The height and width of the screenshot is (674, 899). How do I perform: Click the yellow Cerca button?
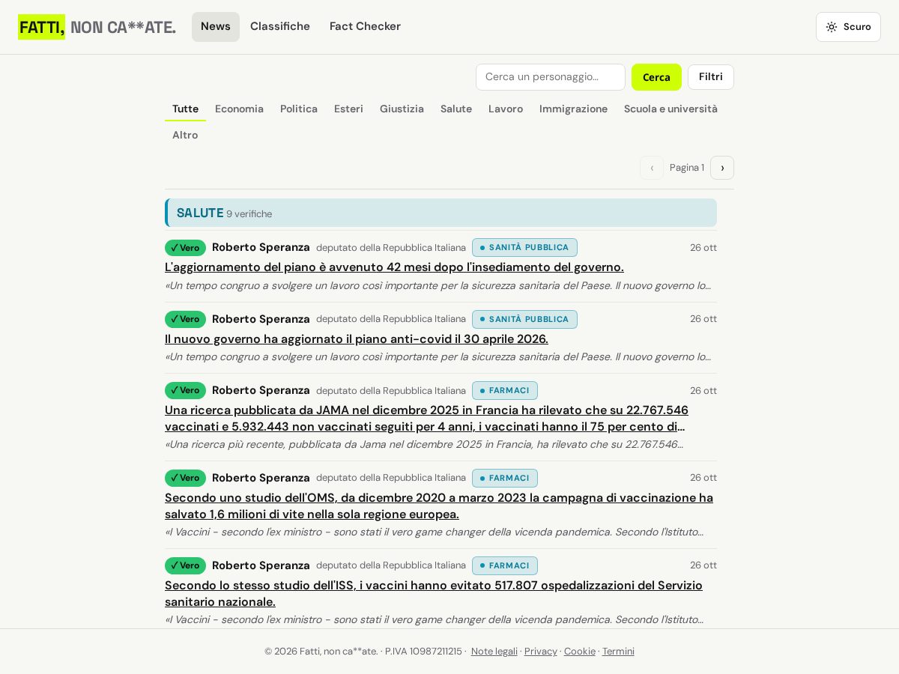click(x=656, y=77)
